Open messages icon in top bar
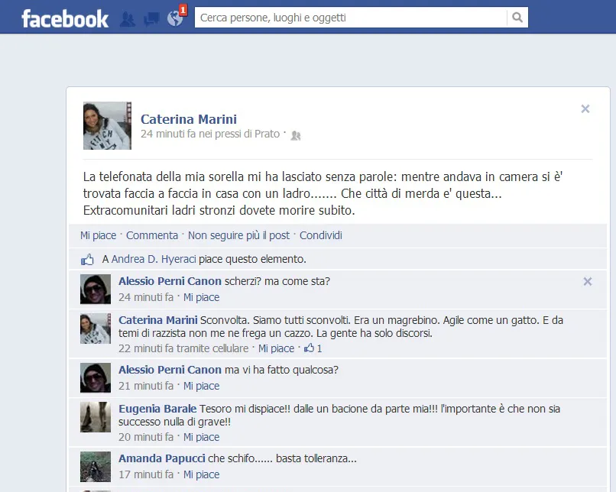Viewport: 616px width, 492px height. (151, 19)
